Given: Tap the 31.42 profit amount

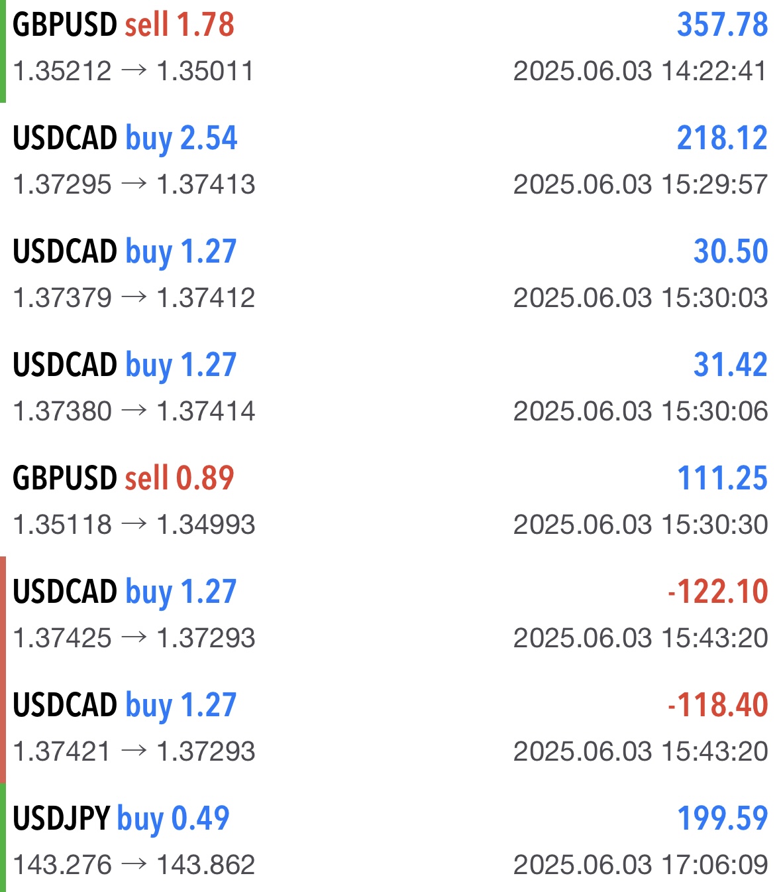Looking at the screenshot, I should coord(730,365).
